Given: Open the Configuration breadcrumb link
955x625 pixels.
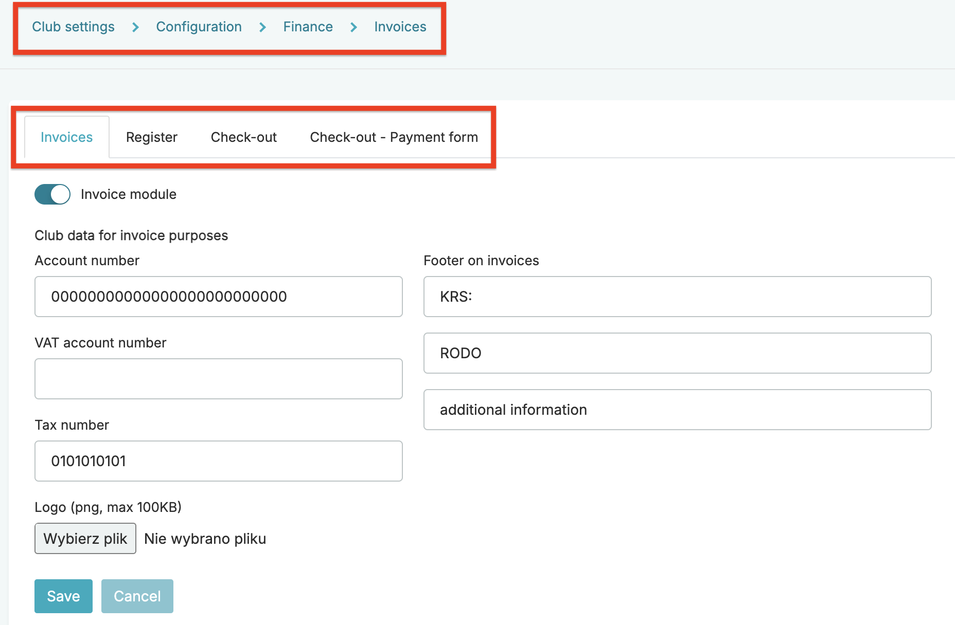Looking at the screenshot, I should click(199, 27).
